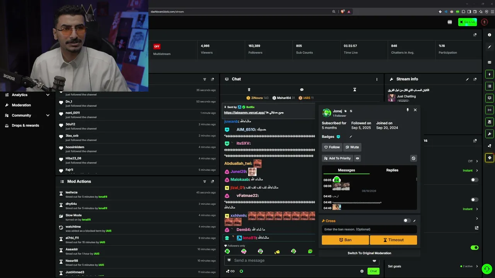Timeout the user Jonej

pyautogui.click(x=393, y=240)
